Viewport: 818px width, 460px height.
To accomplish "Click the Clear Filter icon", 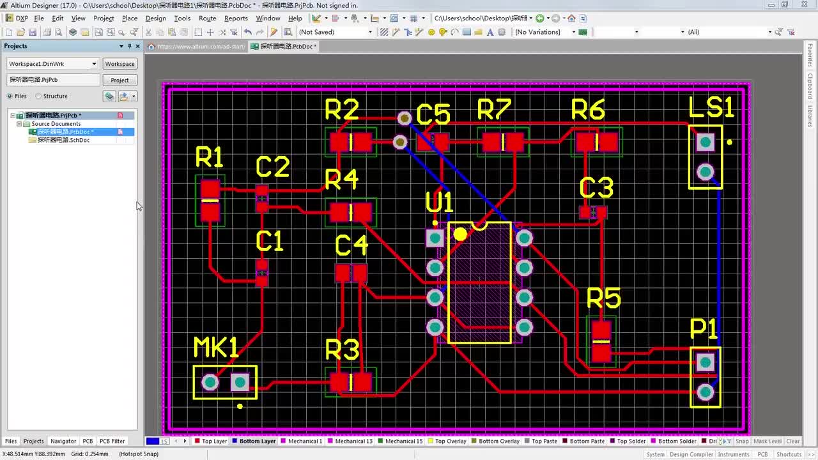I will tap(233, 32).
